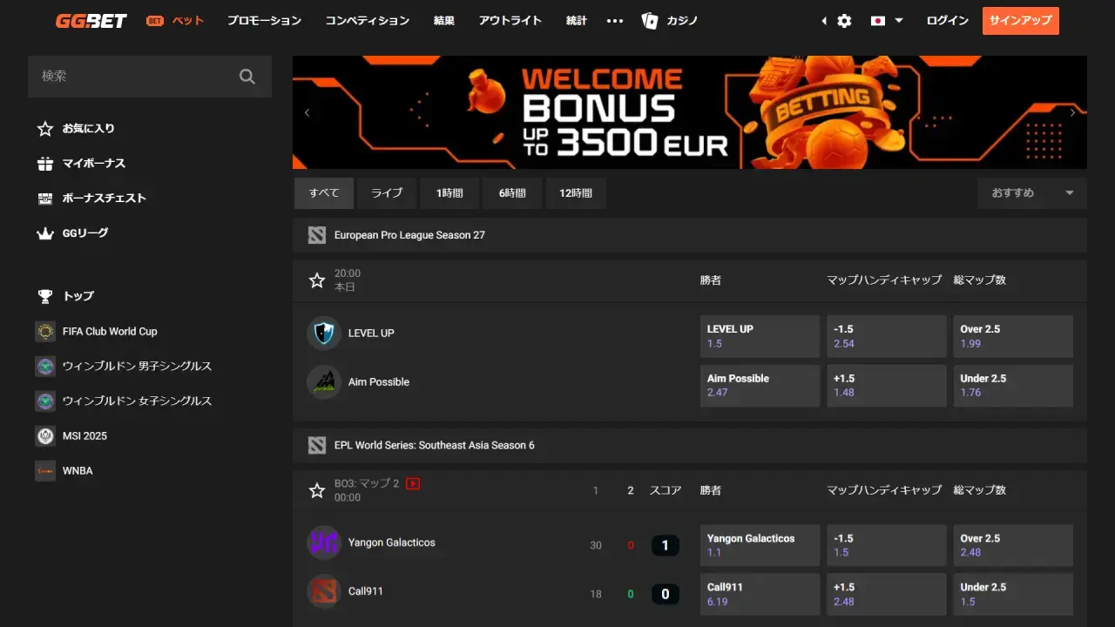This screenshot has height=627, width=1115.
Task: Open live stream icon for BO3 match
Action: coord(413,483)
